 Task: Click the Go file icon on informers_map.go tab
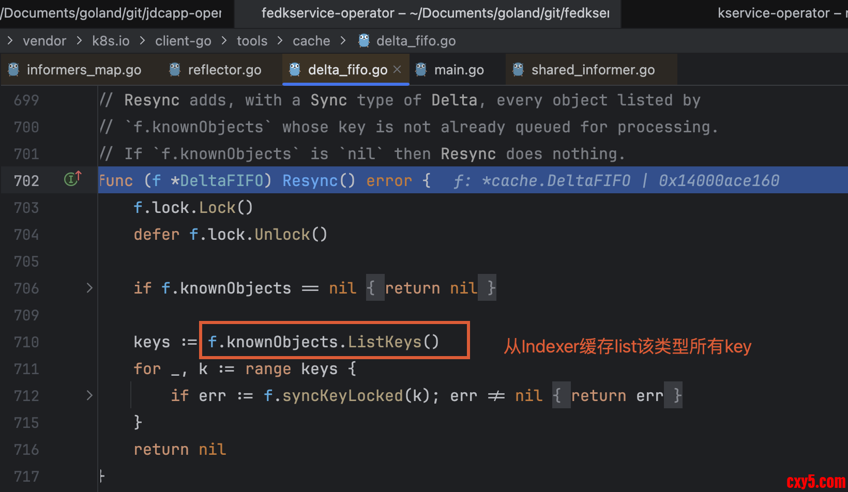tap(14, 69)
